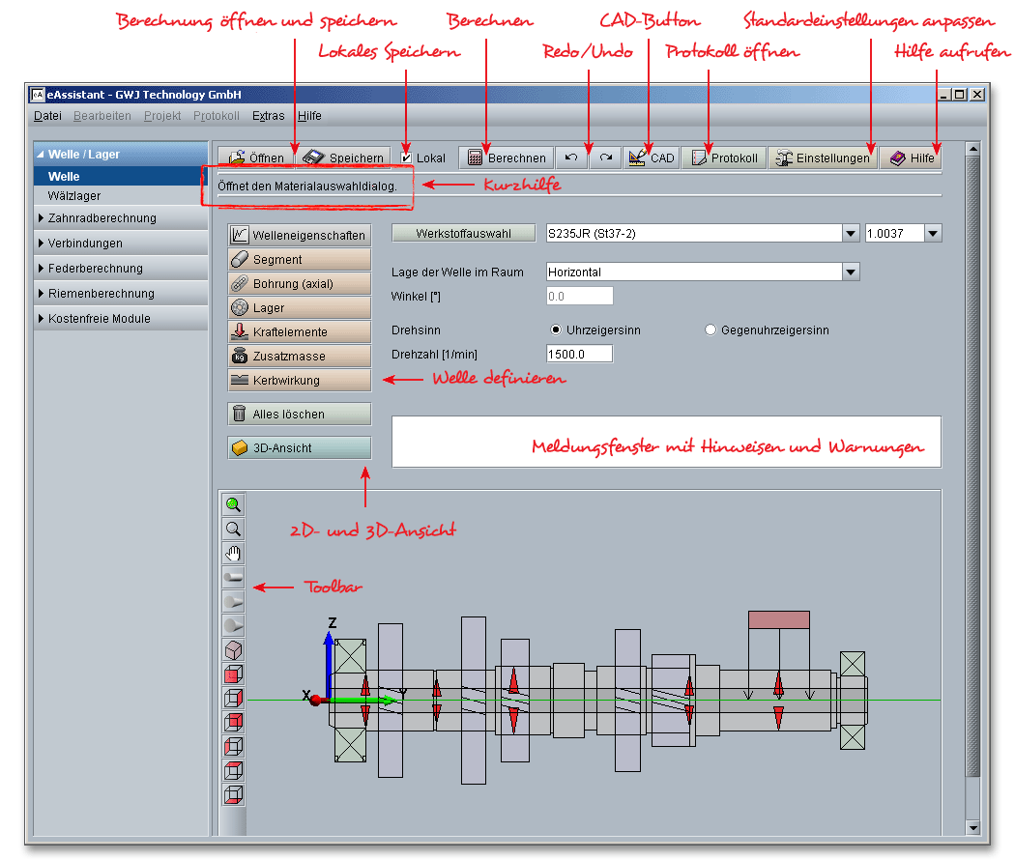Click the cylinder shaft view icon
Screen dimensions: 1015x860
tap(233, 577)
